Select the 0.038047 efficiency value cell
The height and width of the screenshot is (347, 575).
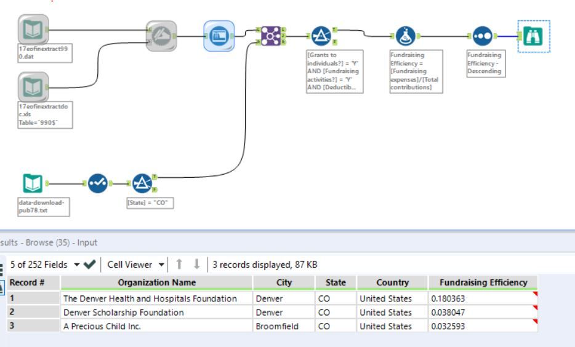(x=483, y=312)
